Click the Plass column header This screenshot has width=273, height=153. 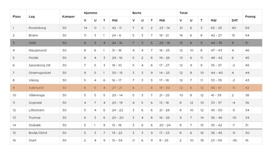[17, 16]
